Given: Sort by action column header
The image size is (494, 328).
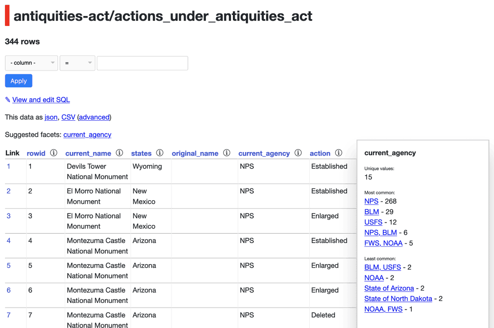Looking at the screenshot, I should pos(320,153).
